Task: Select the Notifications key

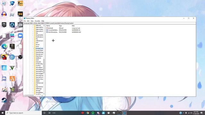Action: [x=39, y=37]
